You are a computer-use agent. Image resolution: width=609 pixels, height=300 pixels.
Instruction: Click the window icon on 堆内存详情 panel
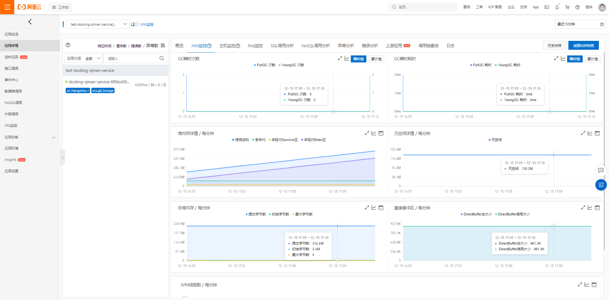tap(381, 133)
